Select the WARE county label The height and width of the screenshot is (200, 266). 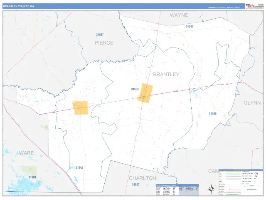click(x=27, y=153)
